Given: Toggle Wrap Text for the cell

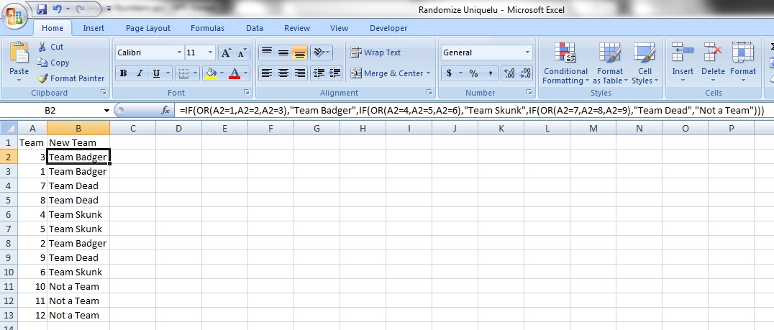Looking at the screenshot, I should [375, 52].
